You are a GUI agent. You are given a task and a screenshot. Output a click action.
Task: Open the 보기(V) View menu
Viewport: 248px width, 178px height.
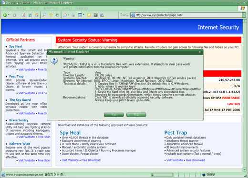tap(35, 8)
